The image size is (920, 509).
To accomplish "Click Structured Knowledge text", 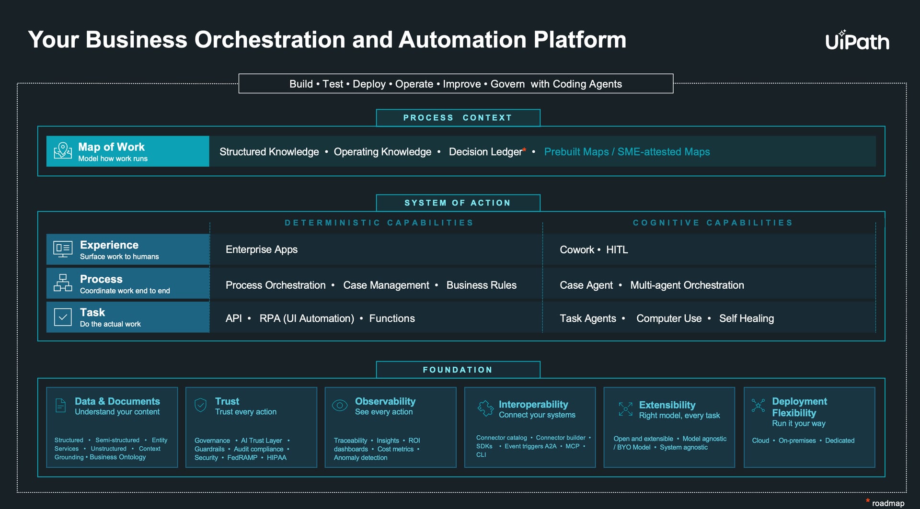I will point(269,152).
